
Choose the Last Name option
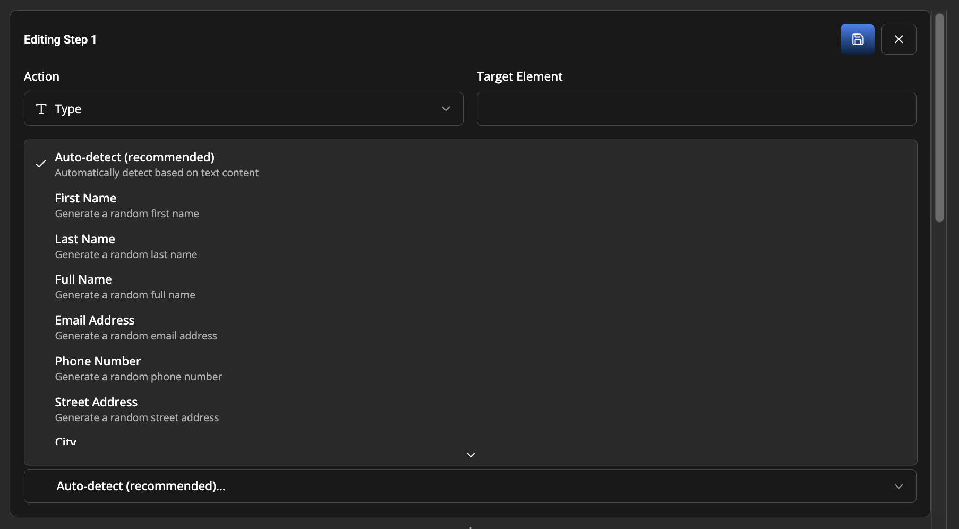(x=470, y=246)
